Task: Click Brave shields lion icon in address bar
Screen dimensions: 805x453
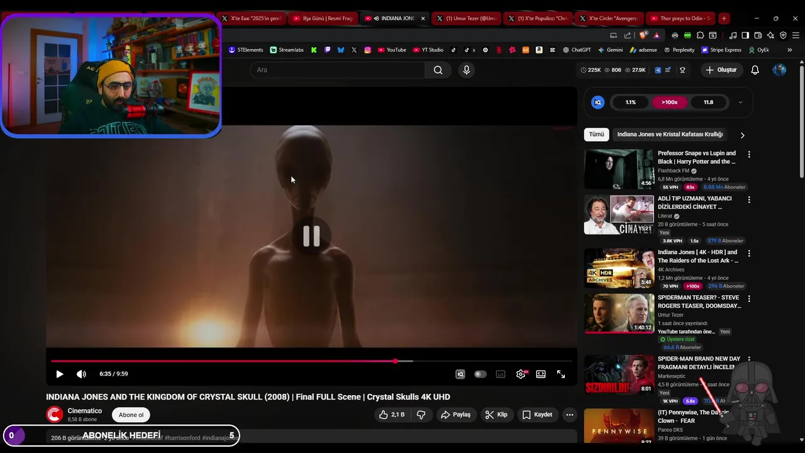Action: 643,35
